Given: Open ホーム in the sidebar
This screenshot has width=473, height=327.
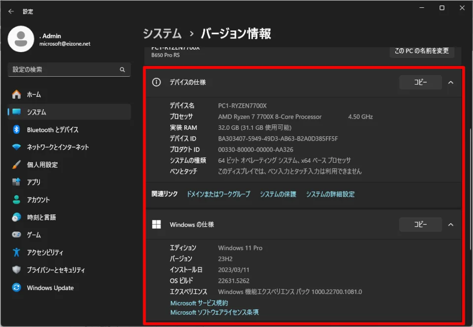Looking at the screenshot, I should [x=69, y=94].
